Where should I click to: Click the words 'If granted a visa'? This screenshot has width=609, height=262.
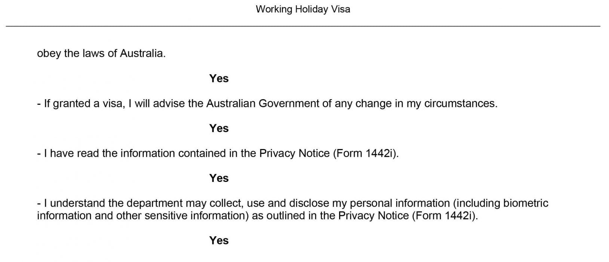tap(83, 103)
